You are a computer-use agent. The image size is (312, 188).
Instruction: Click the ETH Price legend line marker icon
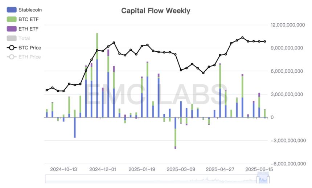coord(12,57)
